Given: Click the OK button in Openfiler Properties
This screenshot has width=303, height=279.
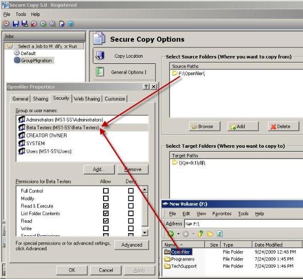Looking at the screenshot, I should [x=72, y=270].
